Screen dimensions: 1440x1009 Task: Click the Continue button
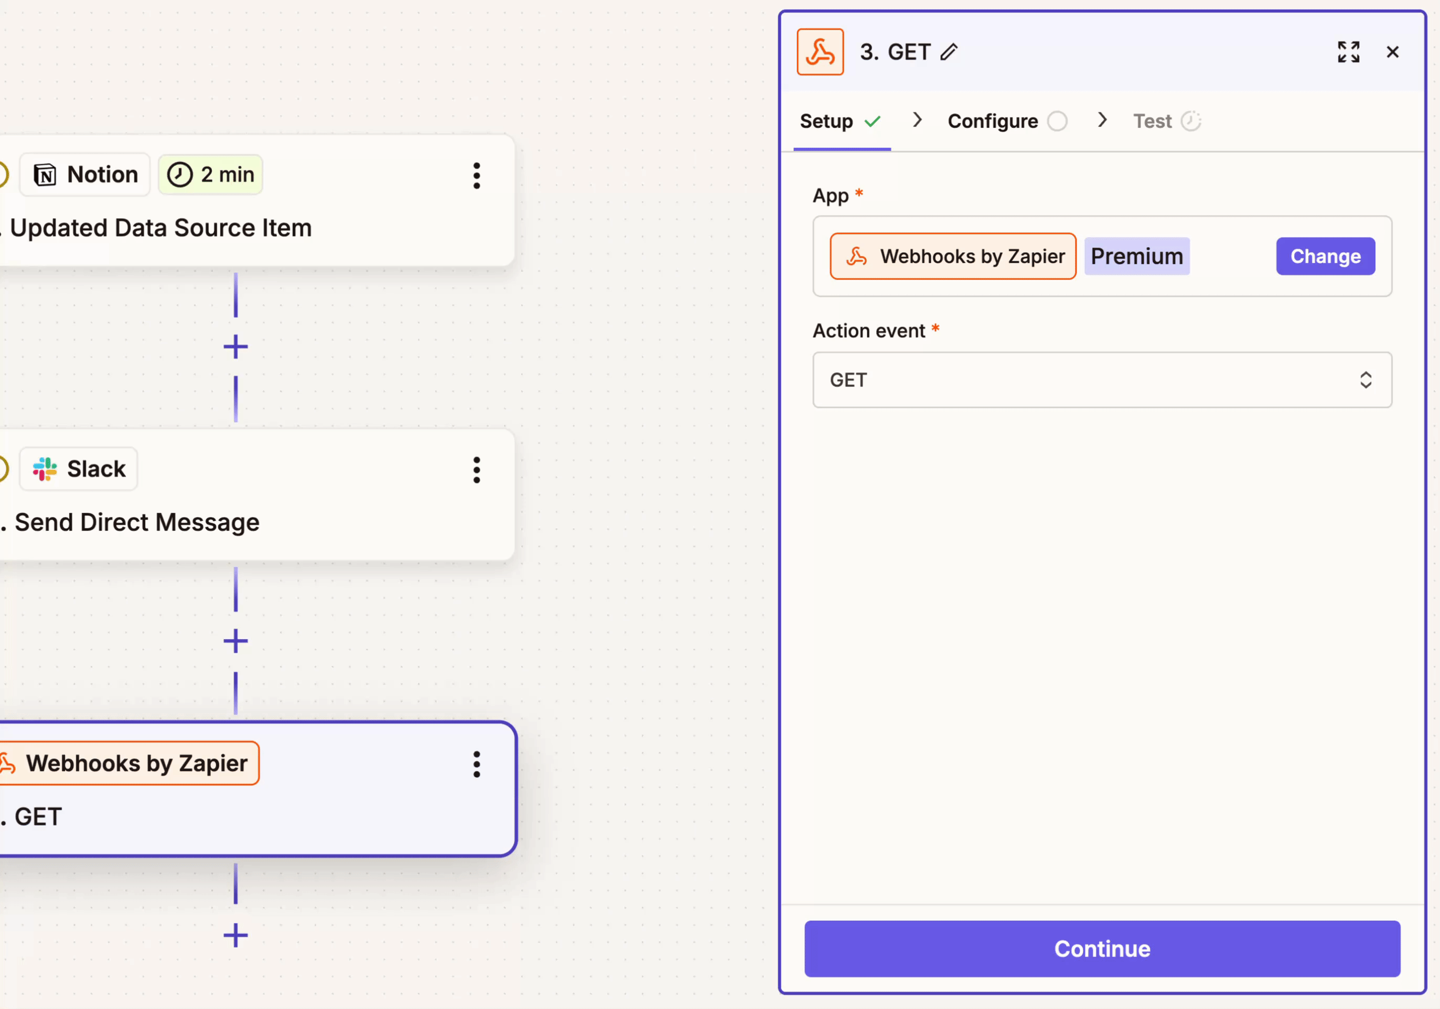(1102, 949)
